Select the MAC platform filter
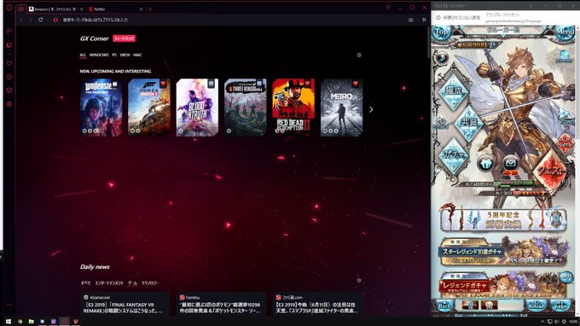Viewport: 580px width, 326px height. (137, 55)
